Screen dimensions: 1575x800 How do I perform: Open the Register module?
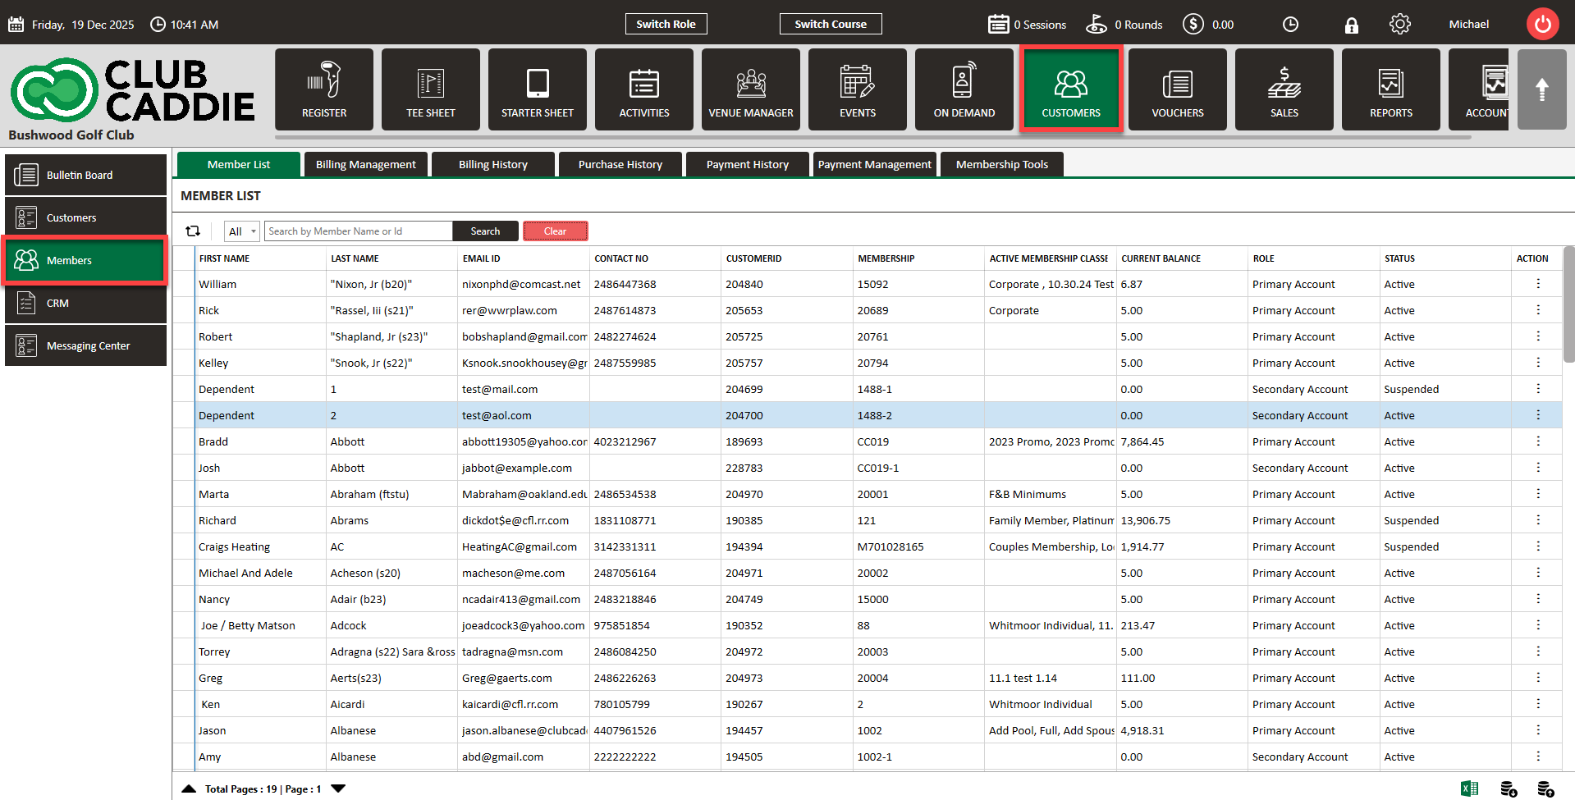pyautogui.click(x=323, y=89)
